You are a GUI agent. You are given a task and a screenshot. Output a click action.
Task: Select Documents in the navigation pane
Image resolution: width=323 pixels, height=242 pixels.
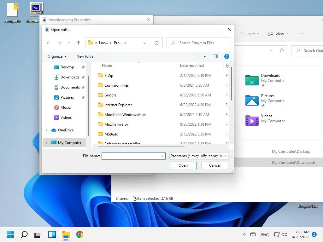[x=70, y=87]
